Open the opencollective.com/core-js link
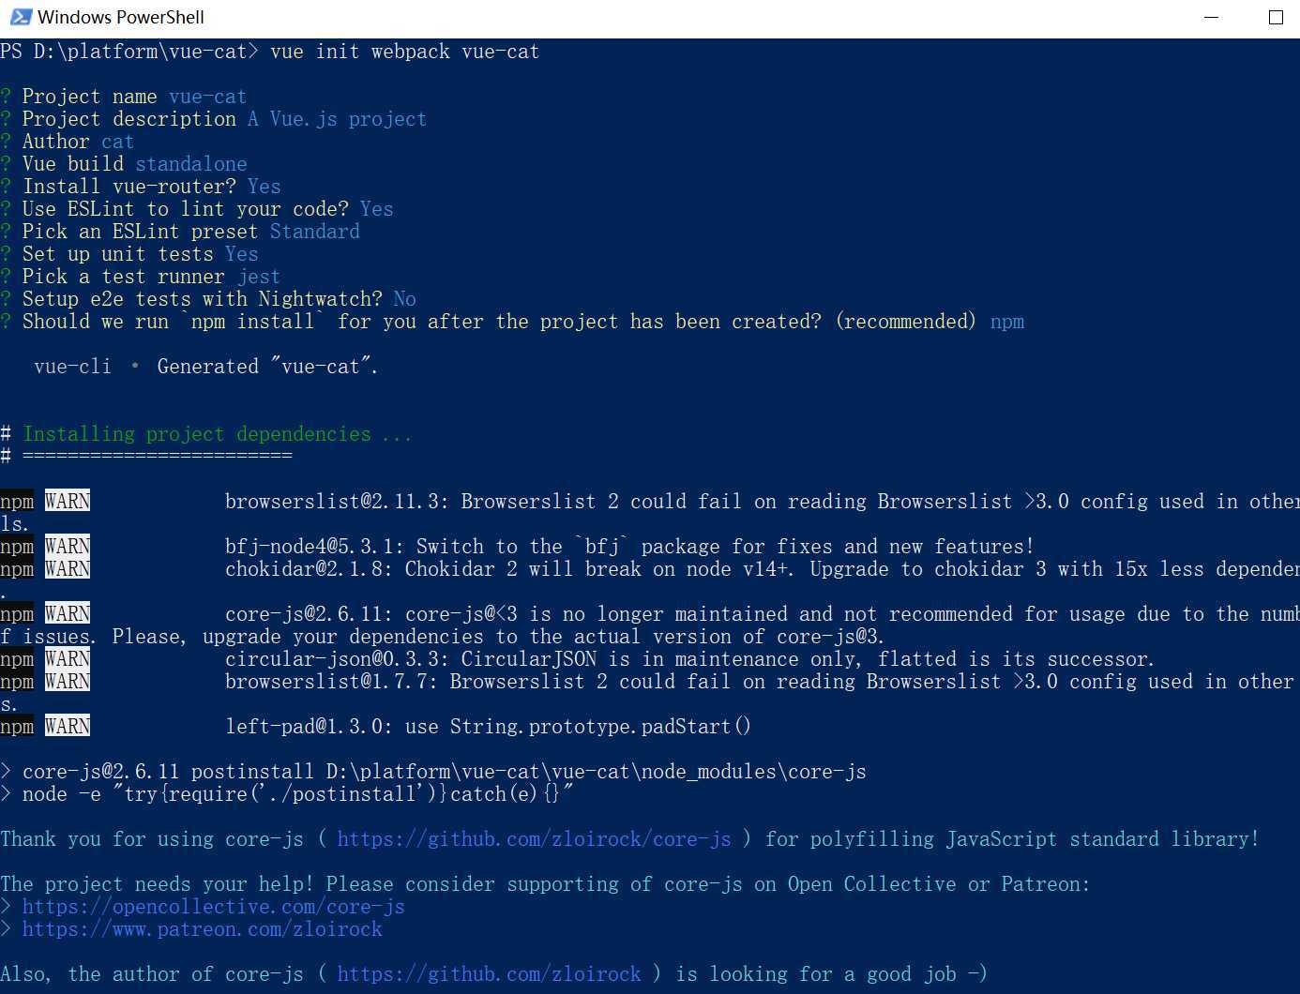 pos(213,907)
